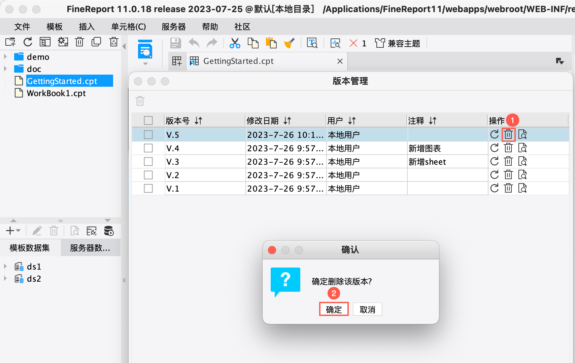Expand the ds1 dataset node
Viewport: 575px width, 363px height.
coord(5,266)
